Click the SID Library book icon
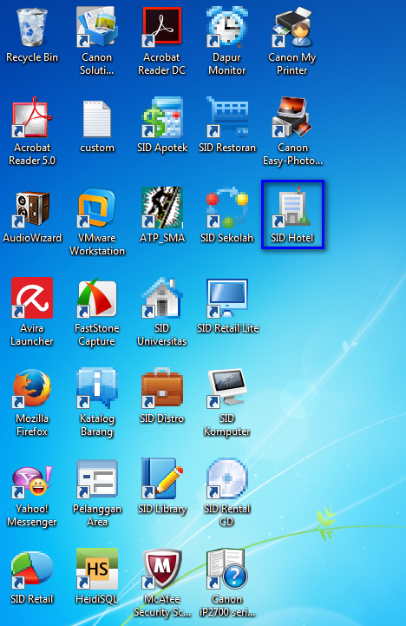 point(162,478)
